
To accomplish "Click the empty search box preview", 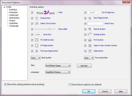I will pyautogui.click(x=95, y=23).
